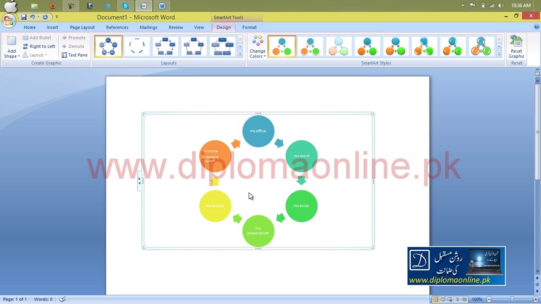Click the Add Bullet button

point(37,38)
